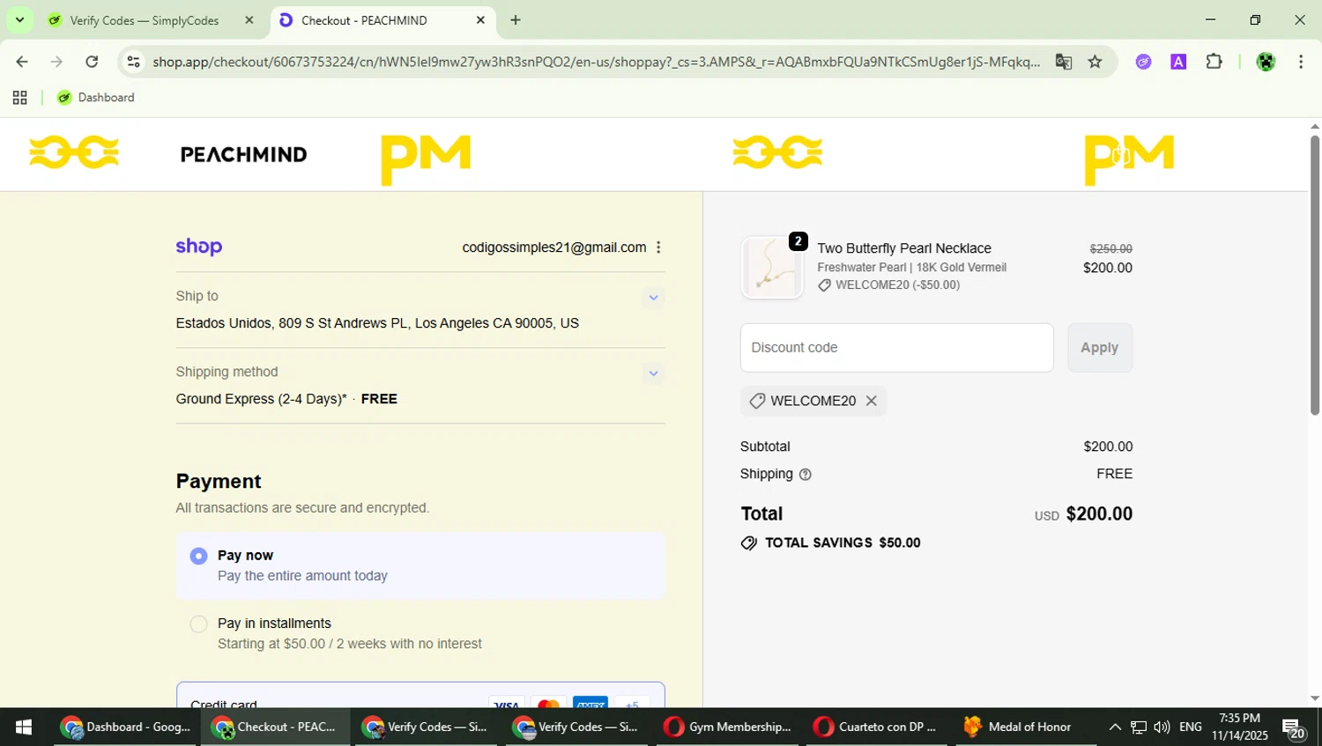Image resolution: width=1322 pixels, height=746 pixels.
Task: Click the Shipping help question mark icon
Action: [805, 475]
